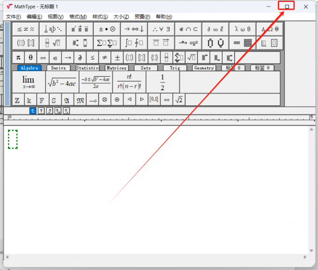Open the miscellaneous symbols palette (∂ ∞ ℓ)
The height and width of the screenshot is (270, 318).
(216, 29)
